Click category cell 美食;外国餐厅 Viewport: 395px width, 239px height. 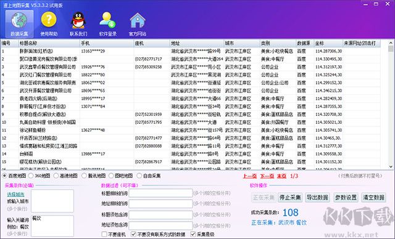click(275, 123)
